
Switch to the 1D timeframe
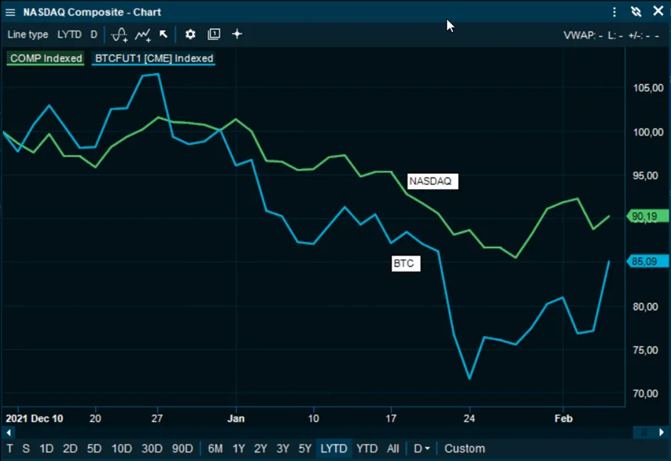pos(46,449)
